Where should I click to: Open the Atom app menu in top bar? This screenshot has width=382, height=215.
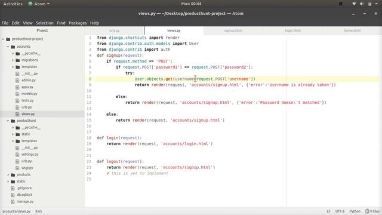coord(39,4)
